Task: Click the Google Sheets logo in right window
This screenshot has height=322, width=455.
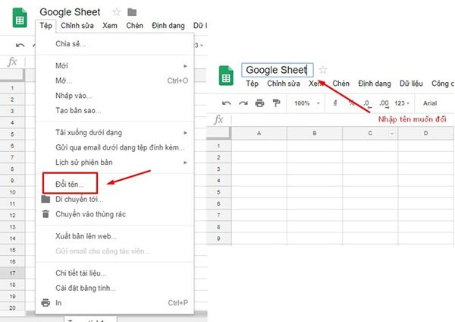Action: point(226,76)
